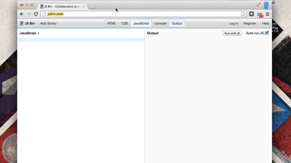Click the blue user profile icon
This screenshot has width=291, height=163.
tap(266, 5)
